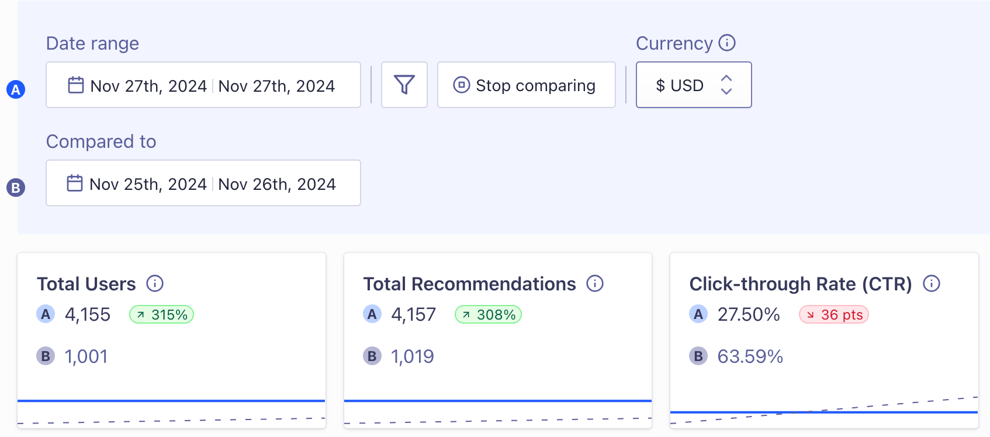Click the calendar icon in Compared to field

coord(75,183)
